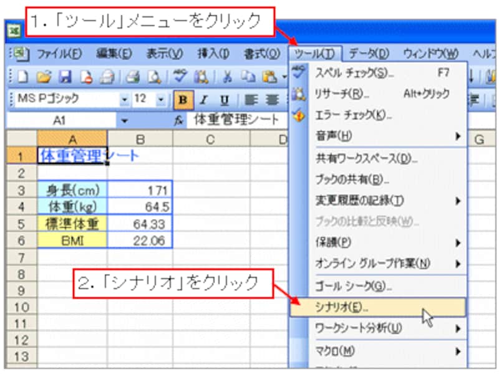Click the cell with value 171
The height and width of the screenshot is (374, 499).
[140, 191]
